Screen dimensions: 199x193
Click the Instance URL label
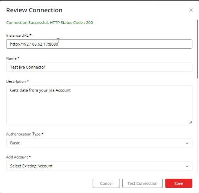19,35
